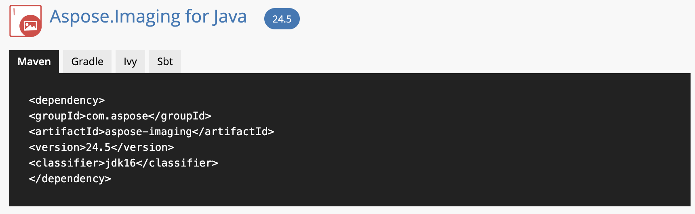Click the Aspose.Imaging product logo icon
The image size is (695, 214).
pyautogui.click(x=25, y=21)
